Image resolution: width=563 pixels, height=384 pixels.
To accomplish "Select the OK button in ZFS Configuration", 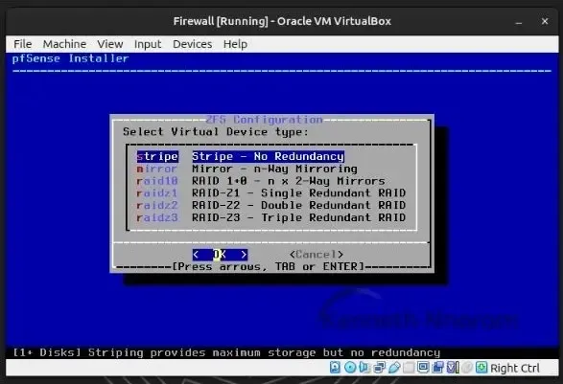I will coord(220,255).
